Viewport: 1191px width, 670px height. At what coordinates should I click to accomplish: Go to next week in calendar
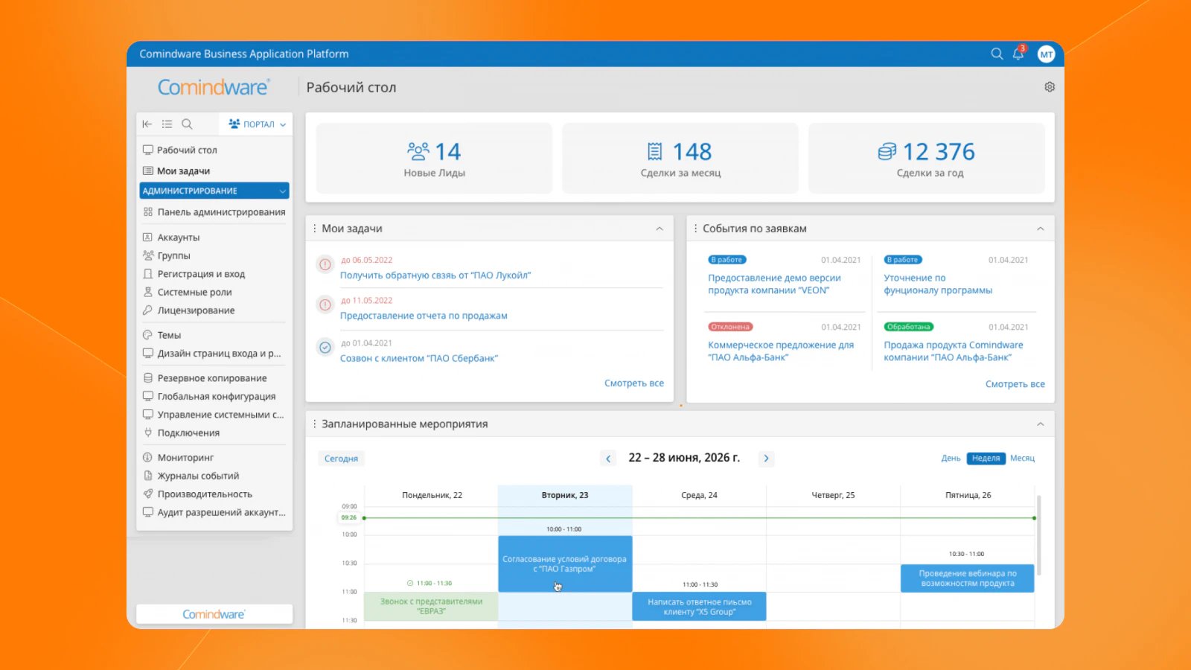click(766, 459)
